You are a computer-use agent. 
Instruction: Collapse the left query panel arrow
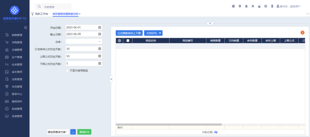(x=111, y=79)
